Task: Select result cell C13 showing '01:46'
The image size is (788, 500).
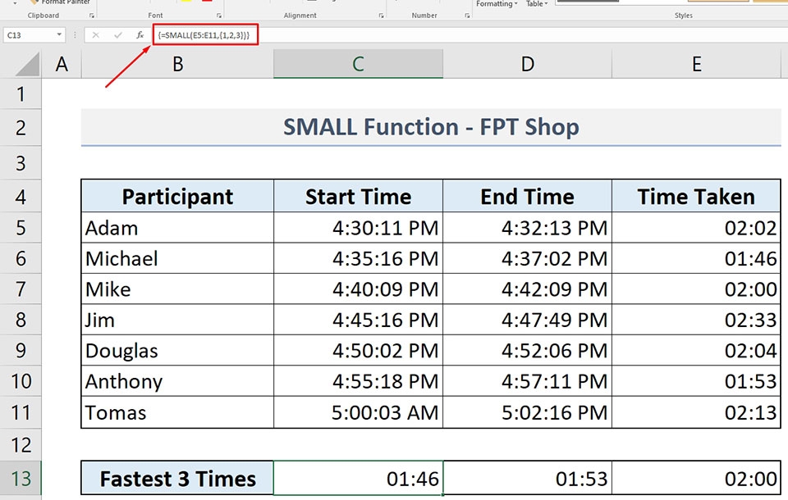Action: pyautogui.click(x=359, y=479)
